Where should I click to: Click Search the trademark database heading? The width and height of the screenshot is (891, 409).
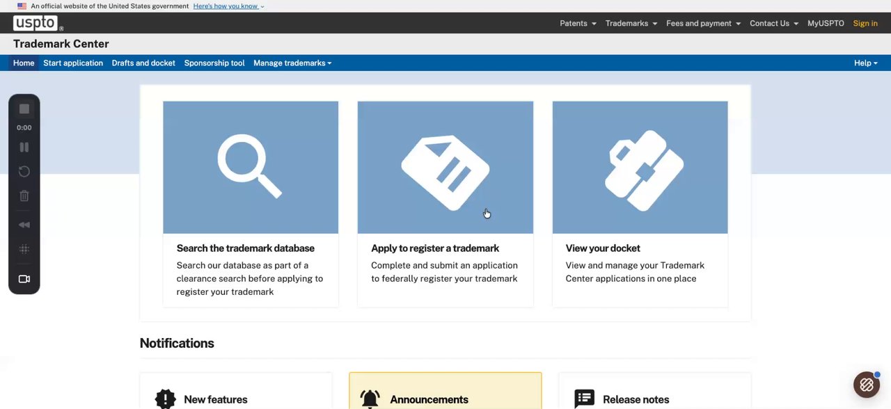click(x=246, y=248)
